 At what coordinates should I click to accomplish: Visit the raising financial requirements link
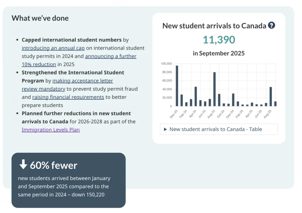(x=68, y=97)
